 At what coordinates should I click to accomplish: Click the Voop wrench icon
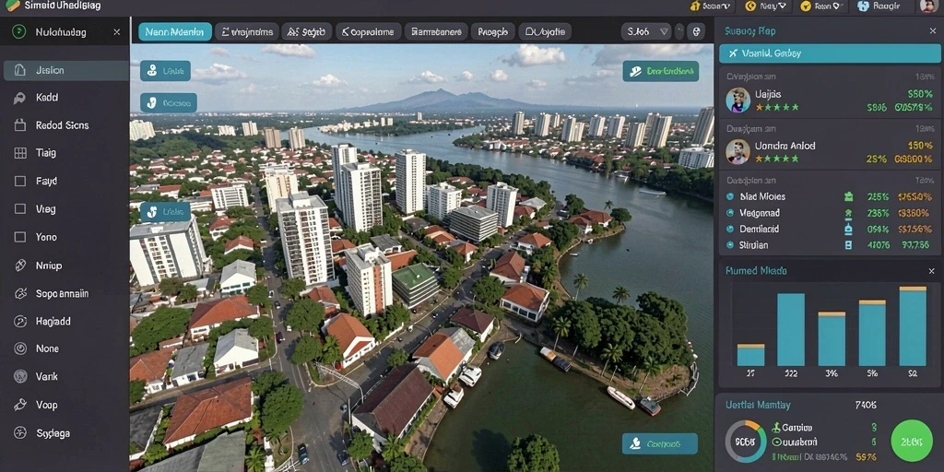[20, 405]
